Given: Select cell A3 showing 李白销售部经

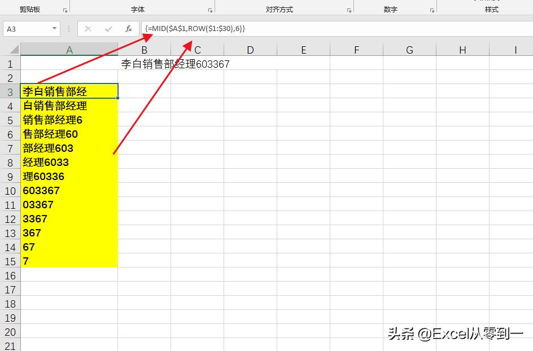Looking at the screenshot, I should 69,91.
